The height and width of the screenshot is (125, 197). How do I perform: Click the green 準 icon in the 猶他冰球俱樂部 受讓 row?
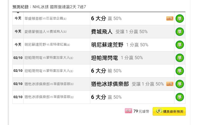pyautogui.click(x=179, y=84)
